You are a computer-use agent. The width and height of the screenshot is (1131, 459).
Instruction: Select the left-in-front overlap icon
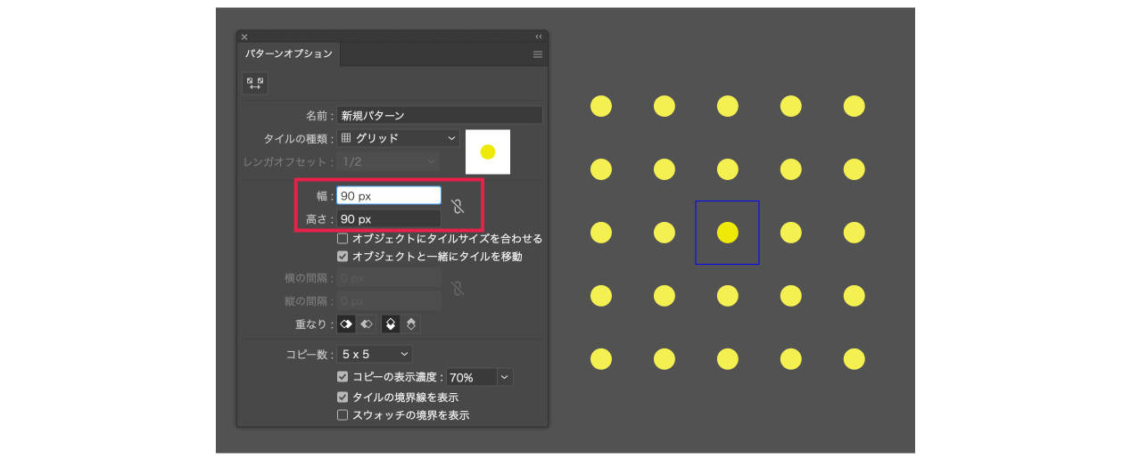pyautogui.click(x=346, y=324)
